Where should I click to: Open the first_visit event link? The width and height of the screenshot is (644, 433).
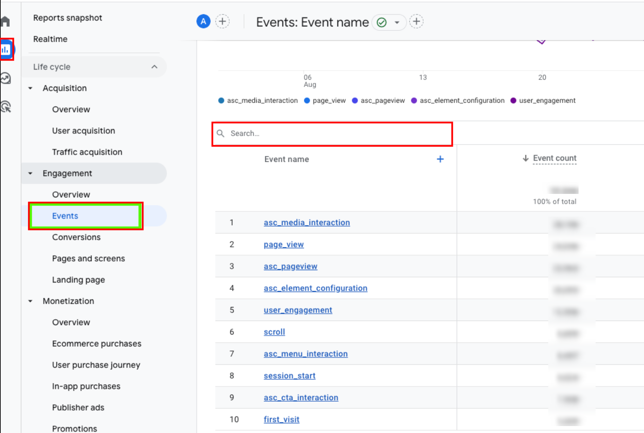click(x=281, y=419)
